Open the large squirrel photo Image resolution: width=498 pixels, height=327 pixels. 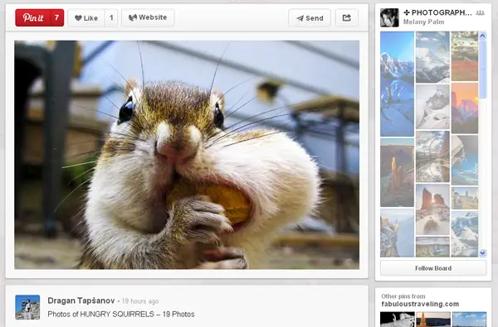tap(187, 155)
